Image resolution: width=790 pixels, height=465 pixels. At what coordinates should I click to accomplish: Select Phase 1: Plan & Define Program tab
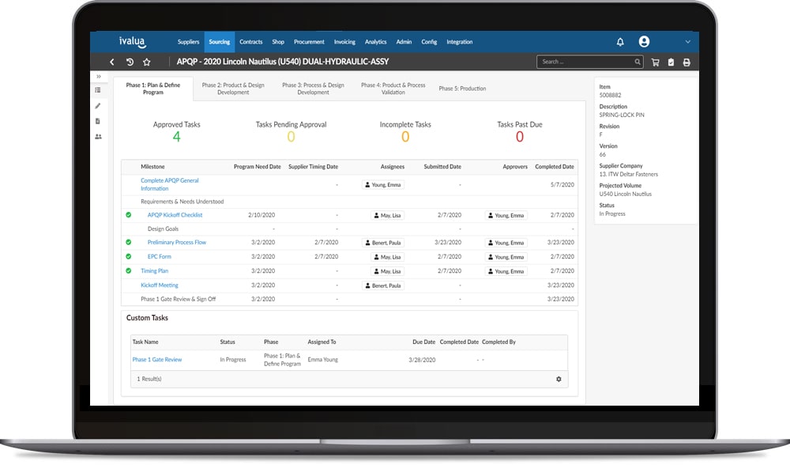point(153,89)
